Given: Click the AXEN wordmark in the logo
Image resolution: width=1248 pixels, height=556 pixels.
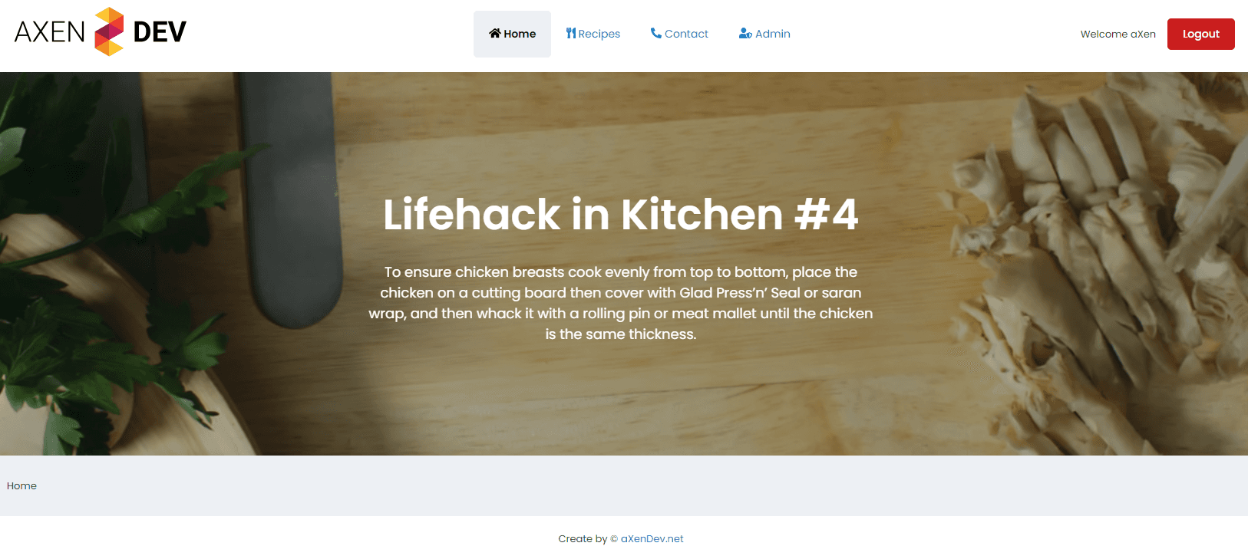Looking at the screenshot, I should tap(50, 31).
